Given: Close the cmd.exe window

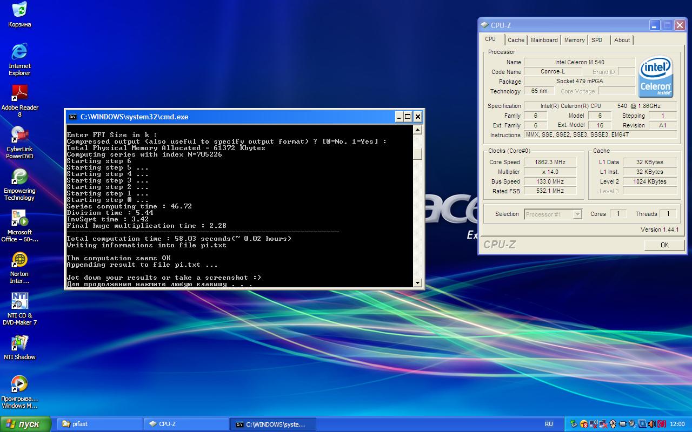Looking at the screenshot, I should pyautogui.click(x=417, y=117).
